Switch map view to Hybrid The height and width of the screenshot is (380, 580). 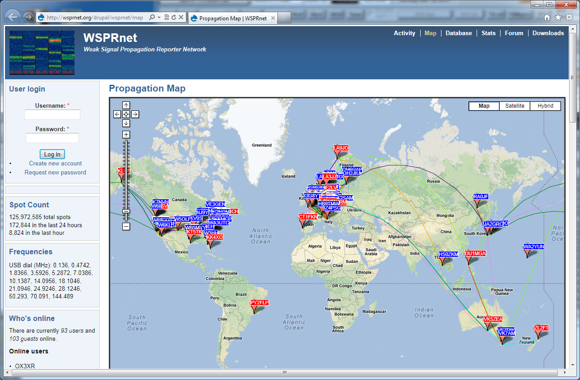[x=545, y=106]
